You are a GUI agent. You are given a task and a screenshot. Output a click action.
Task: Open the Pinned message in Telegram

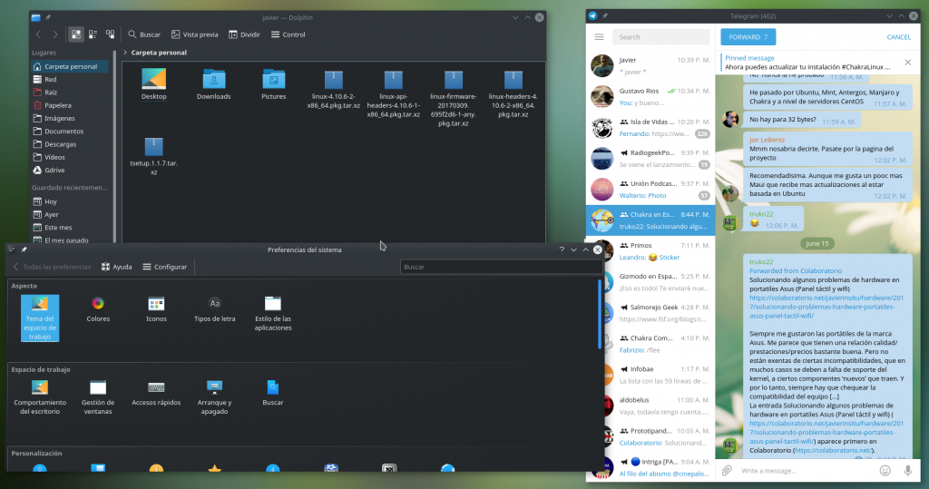coord(808,63)
